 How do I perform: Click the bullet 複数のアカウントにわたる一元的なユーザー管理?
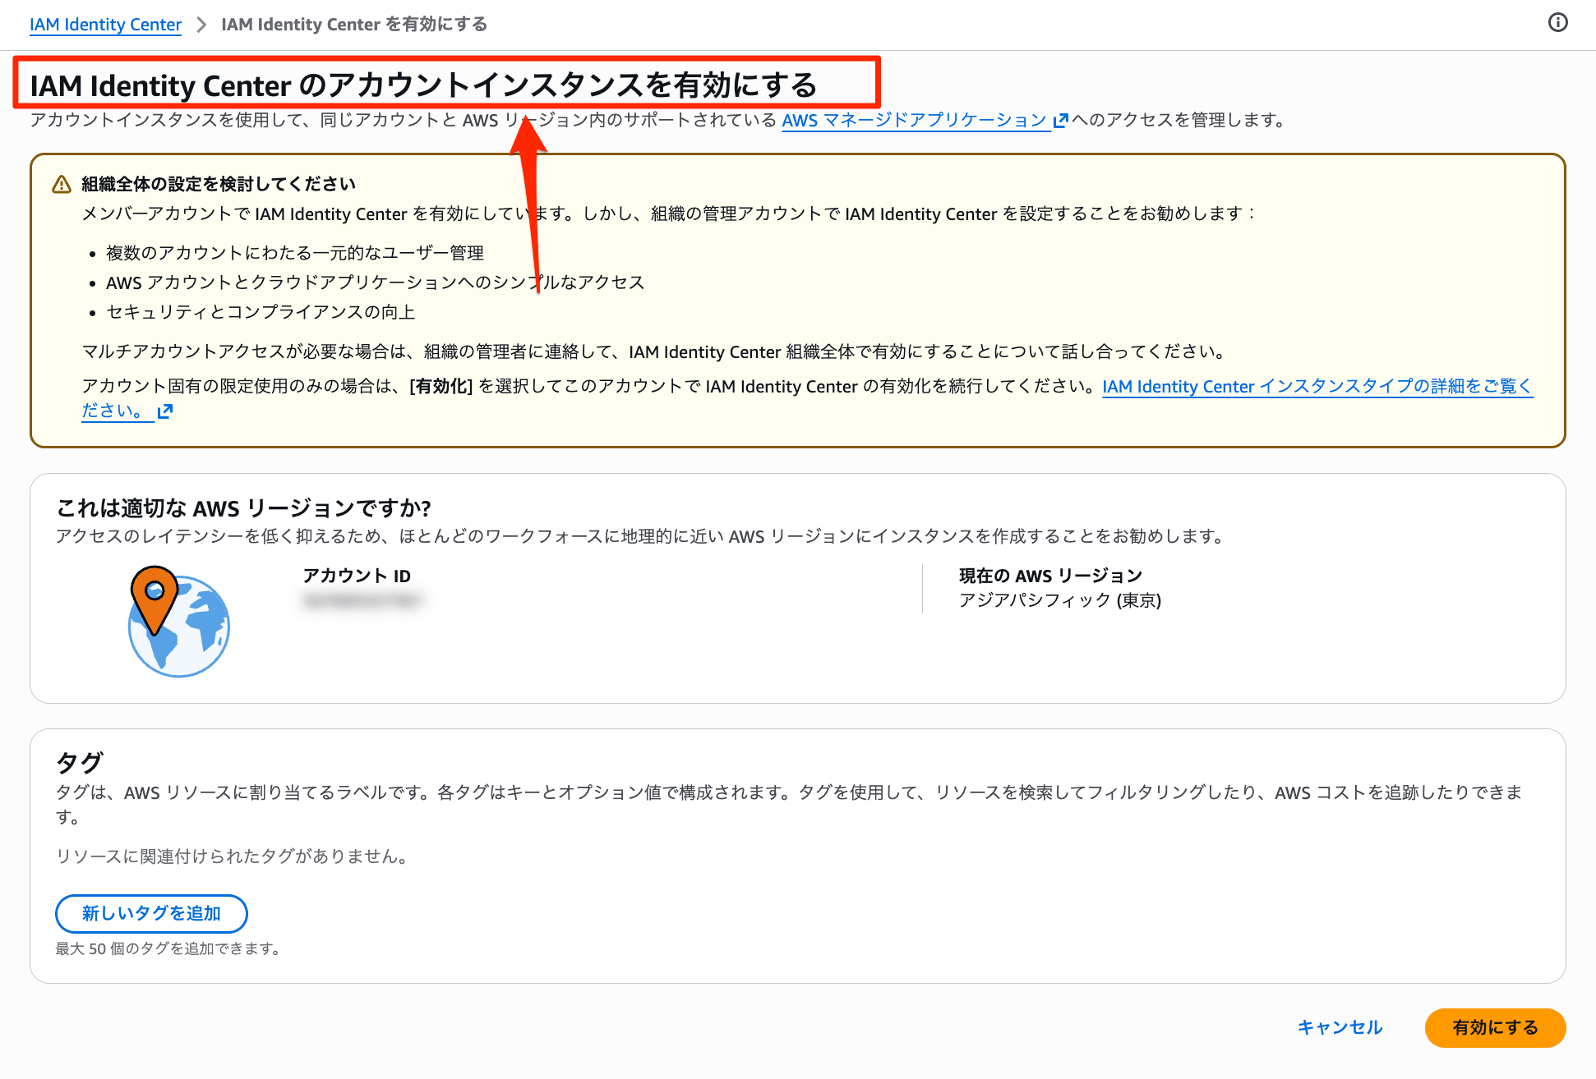pos(295,253)
